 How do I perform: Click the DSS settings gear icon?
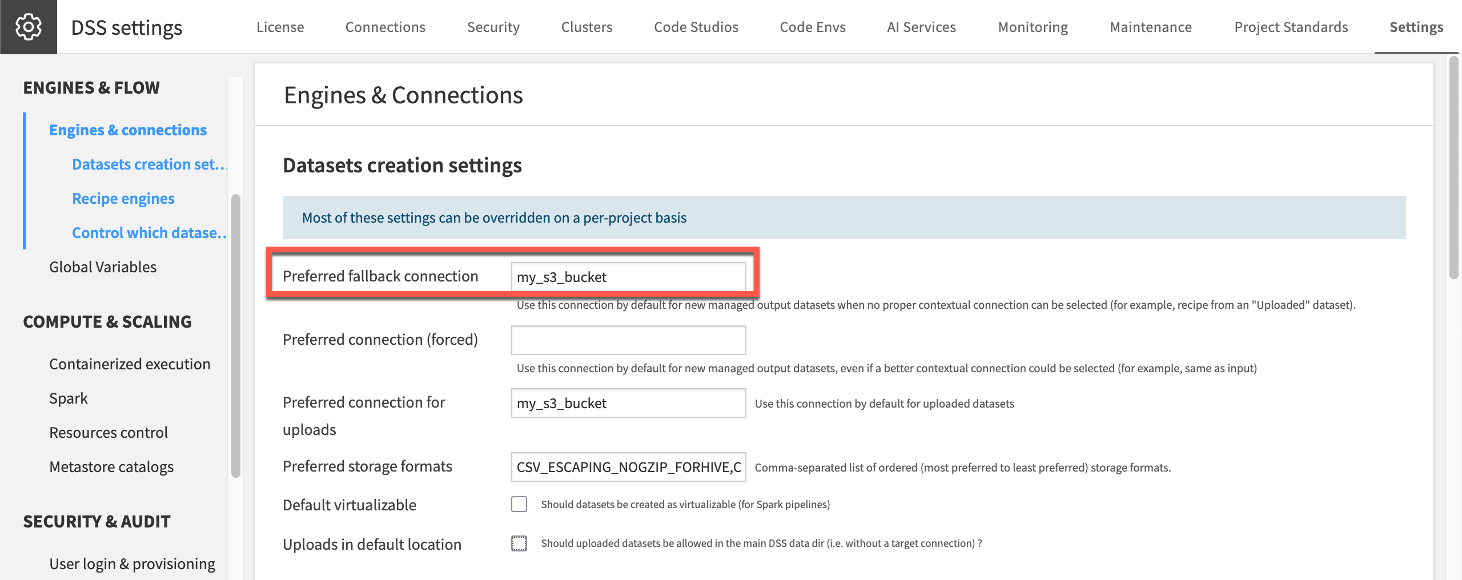click(x=29, y=27)
